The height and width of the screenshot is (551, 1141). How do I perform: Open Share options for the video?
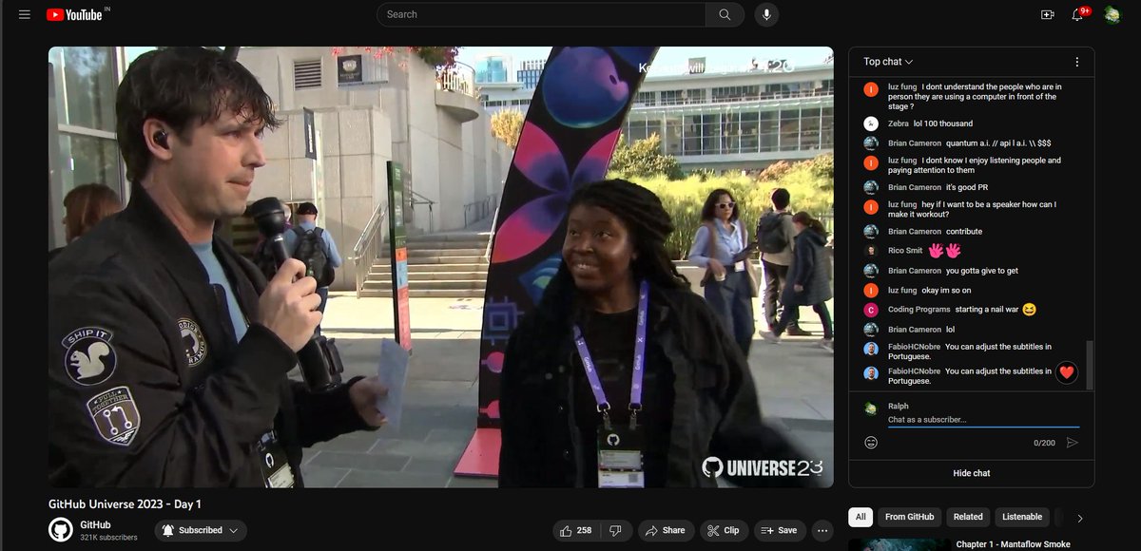click(667, 530)
